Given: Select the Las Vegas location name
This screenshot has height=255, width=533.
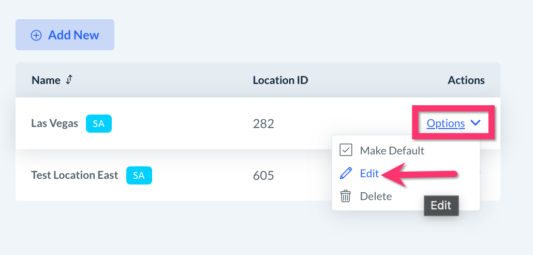Looking at the screenshot, I should coord(54,123).
